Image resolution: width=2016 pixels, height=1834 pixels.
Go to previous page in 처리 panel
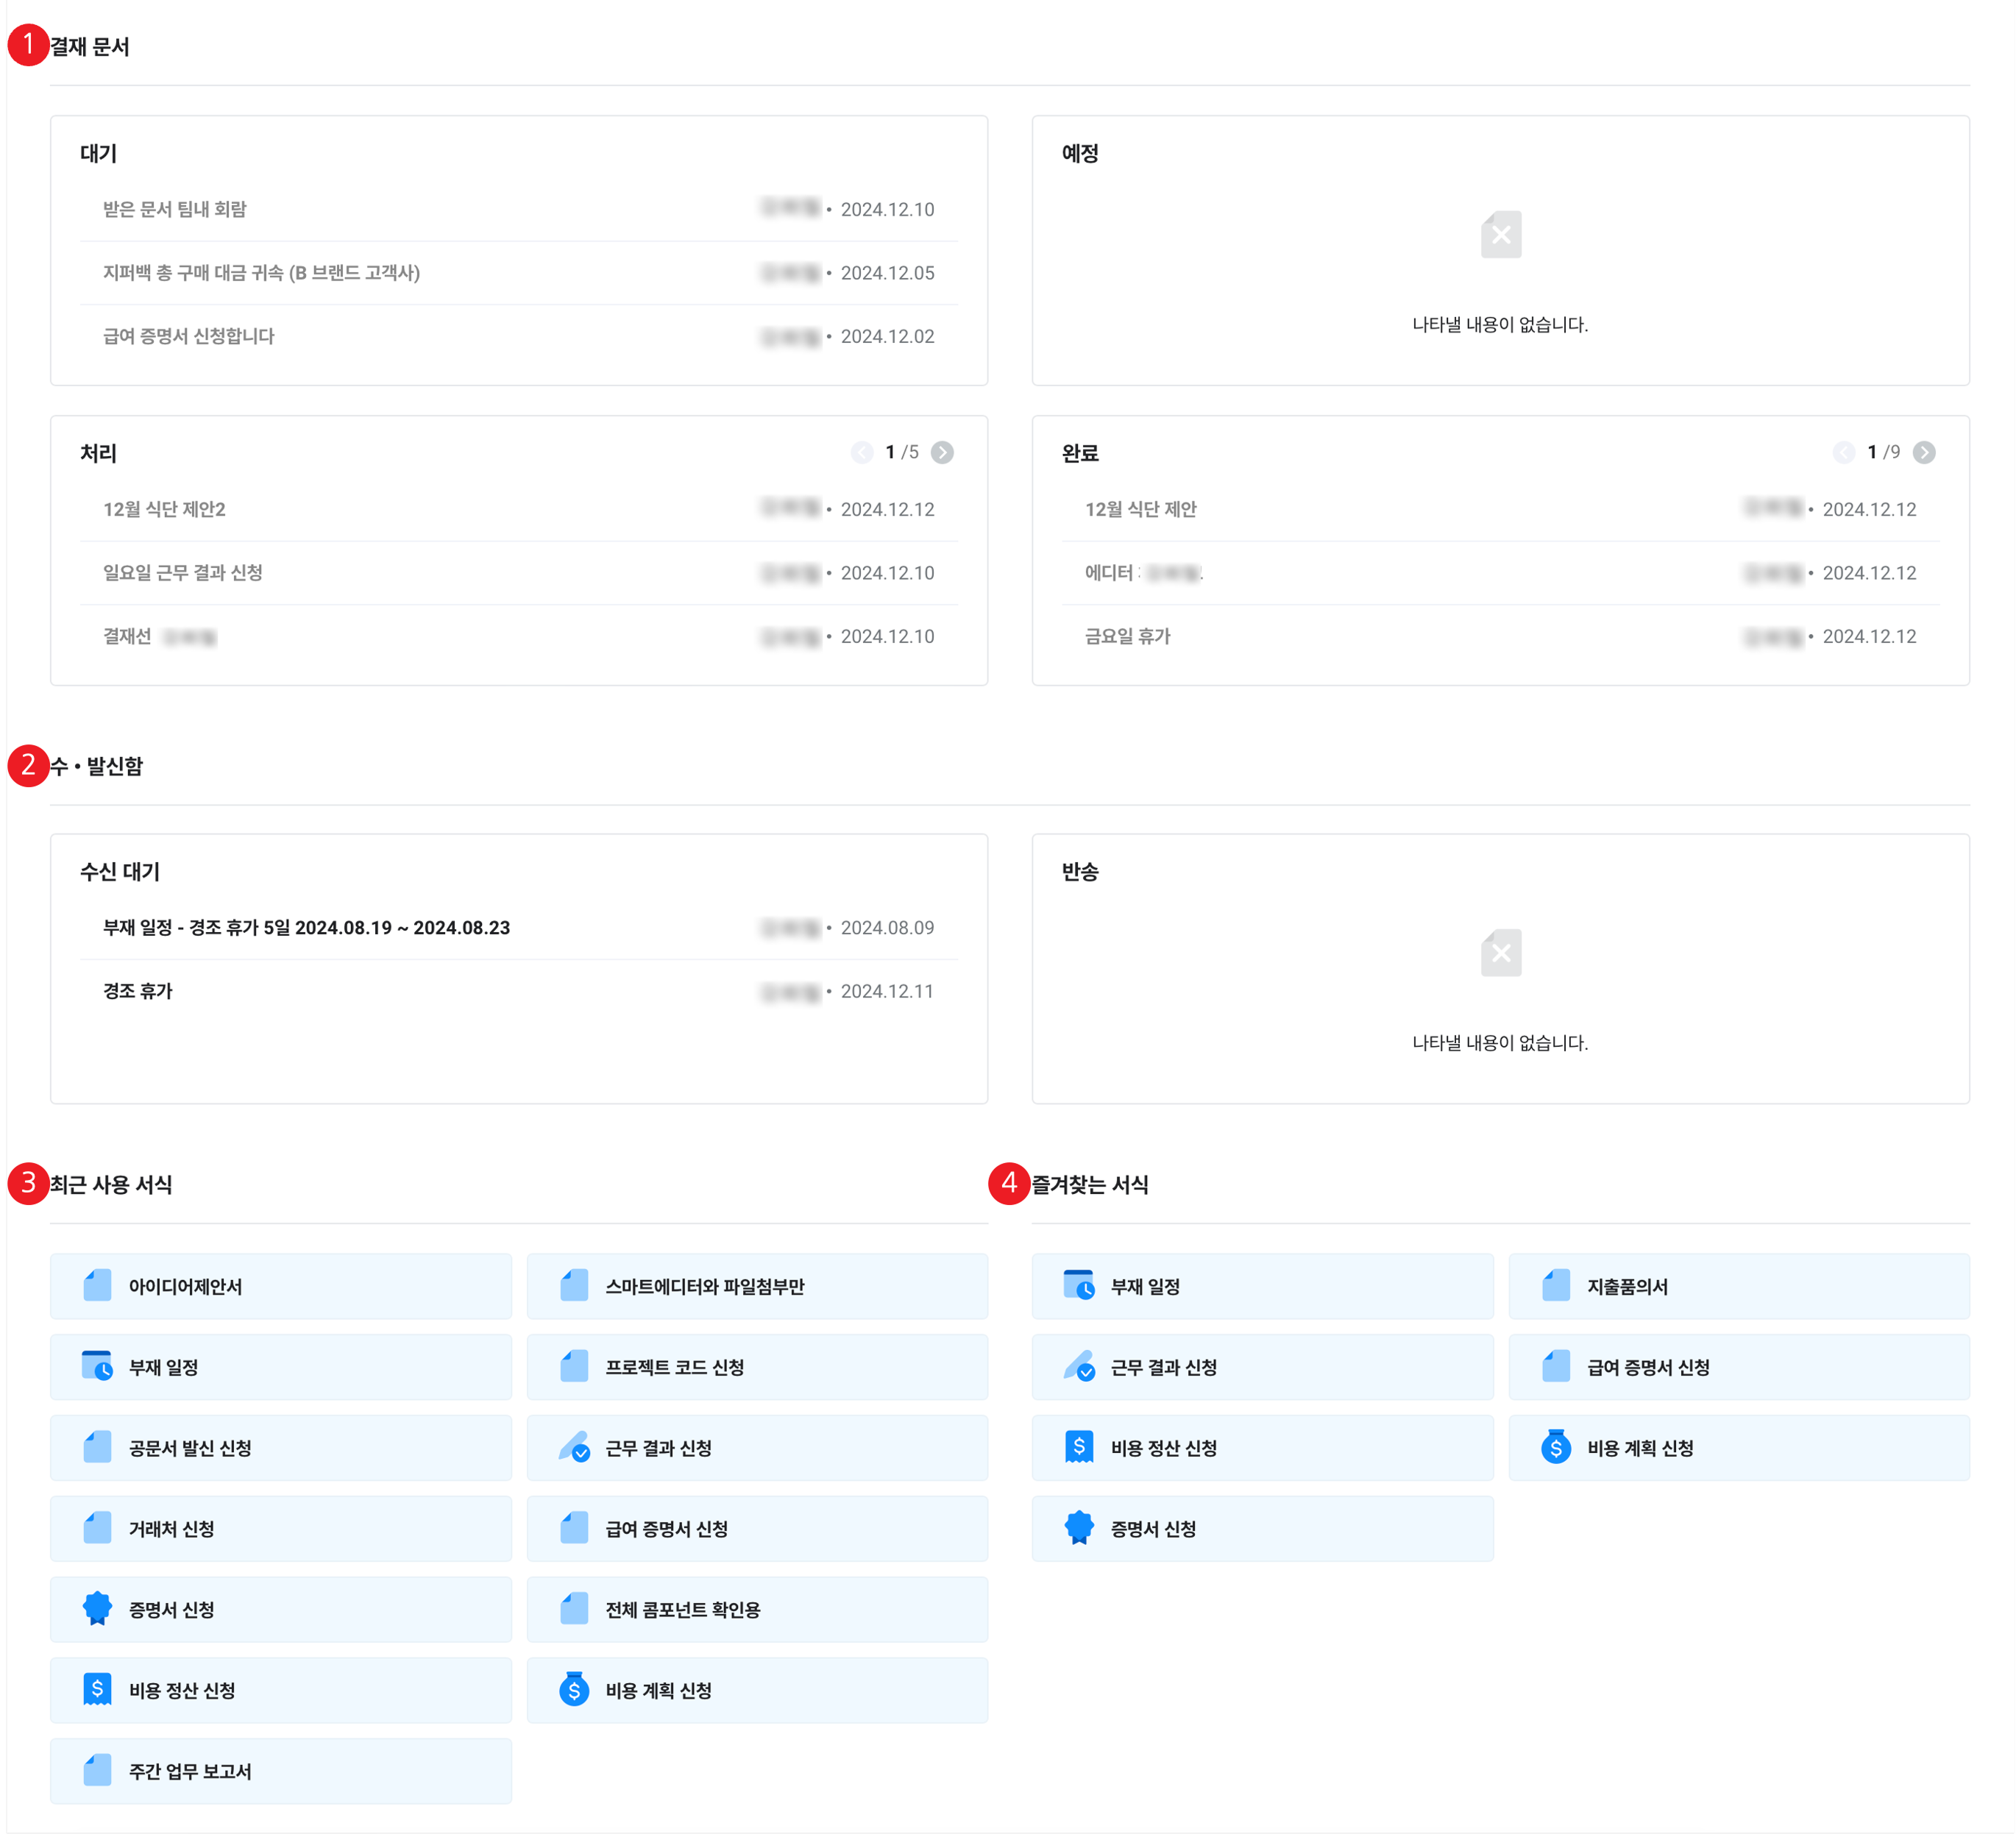[862, 453]
